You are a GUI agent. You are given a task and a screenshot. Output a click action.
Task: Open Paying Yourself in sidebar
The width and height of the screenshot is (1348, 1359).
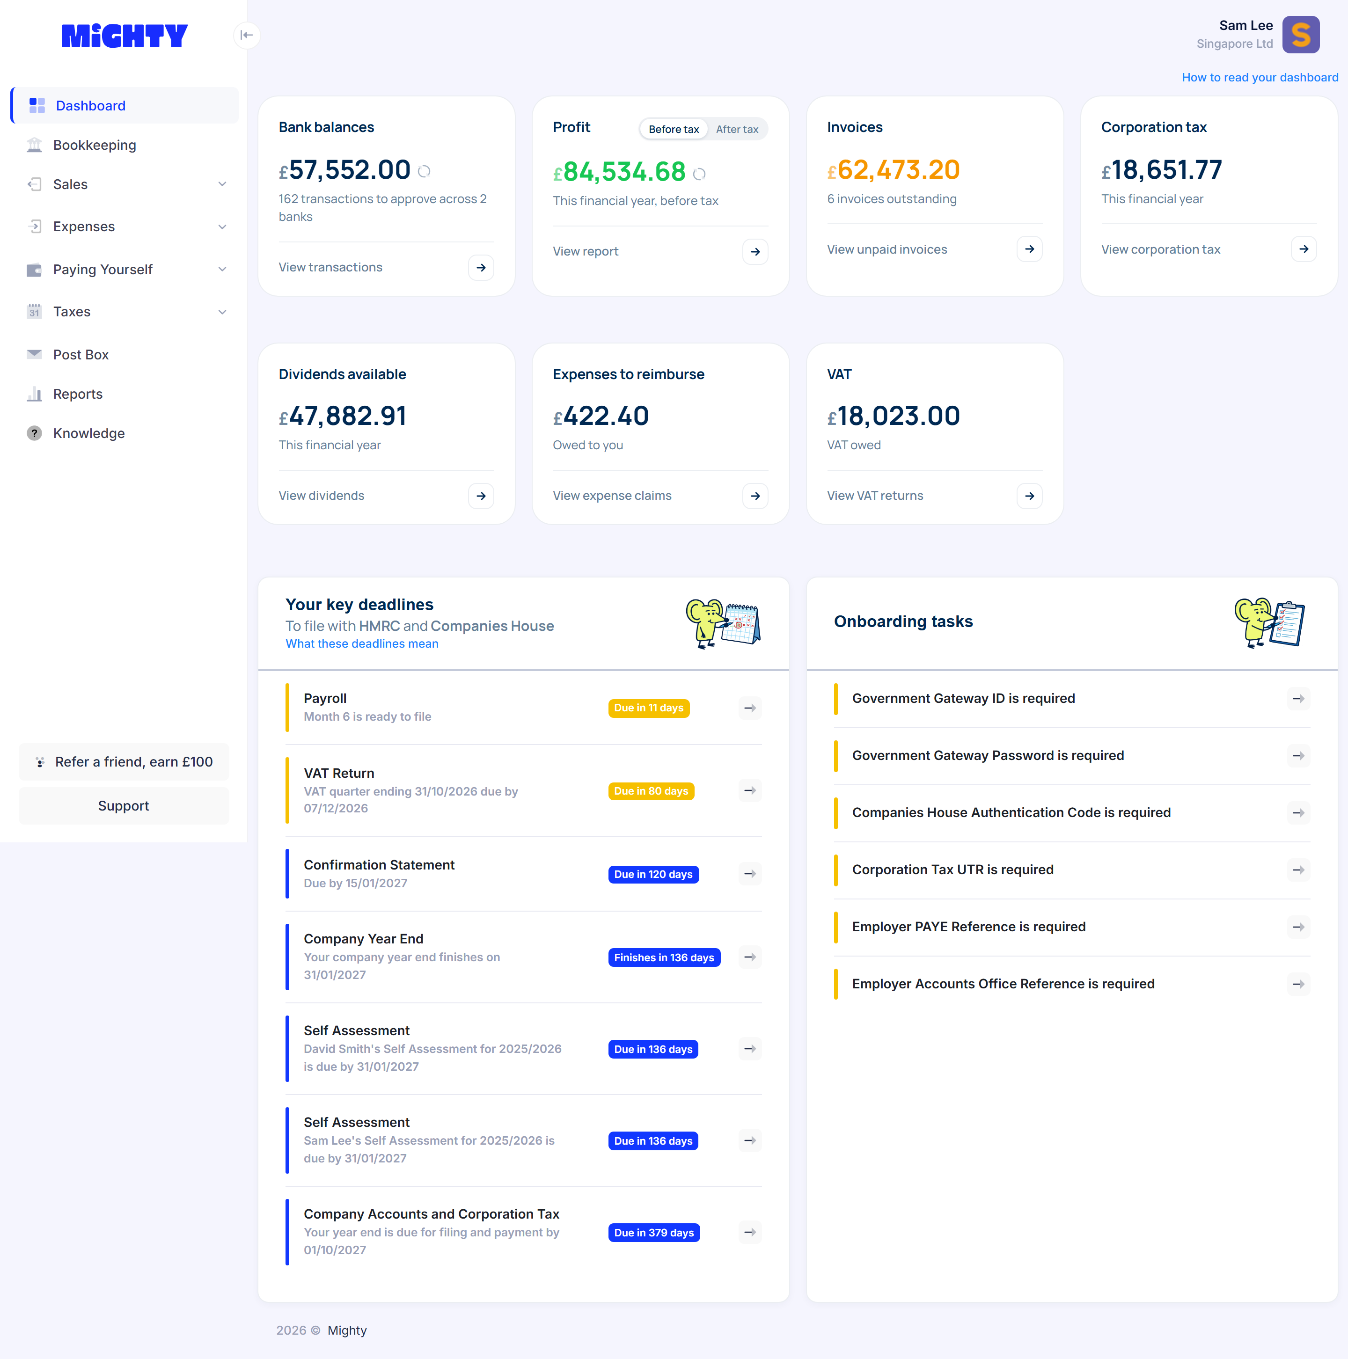tap(125, 270)
